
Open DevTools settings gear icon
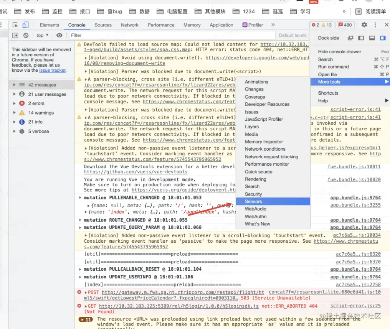[x=364, y=25]
